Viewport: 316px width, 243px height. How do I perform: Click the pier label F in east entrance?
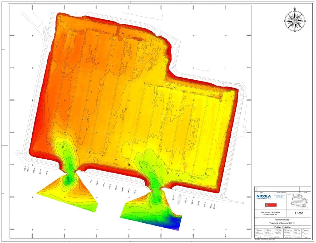(155, 171)
